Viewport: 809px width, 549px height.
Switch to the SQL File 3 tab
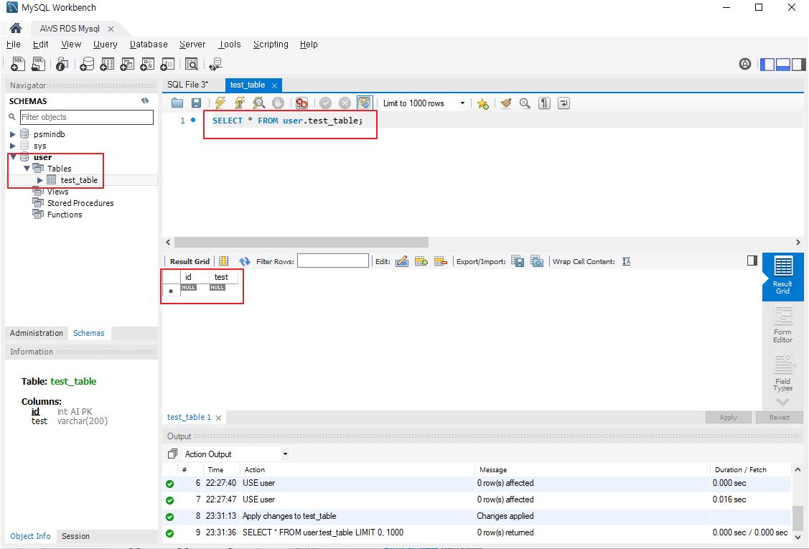pyautogui.click(x=188, y=85)
